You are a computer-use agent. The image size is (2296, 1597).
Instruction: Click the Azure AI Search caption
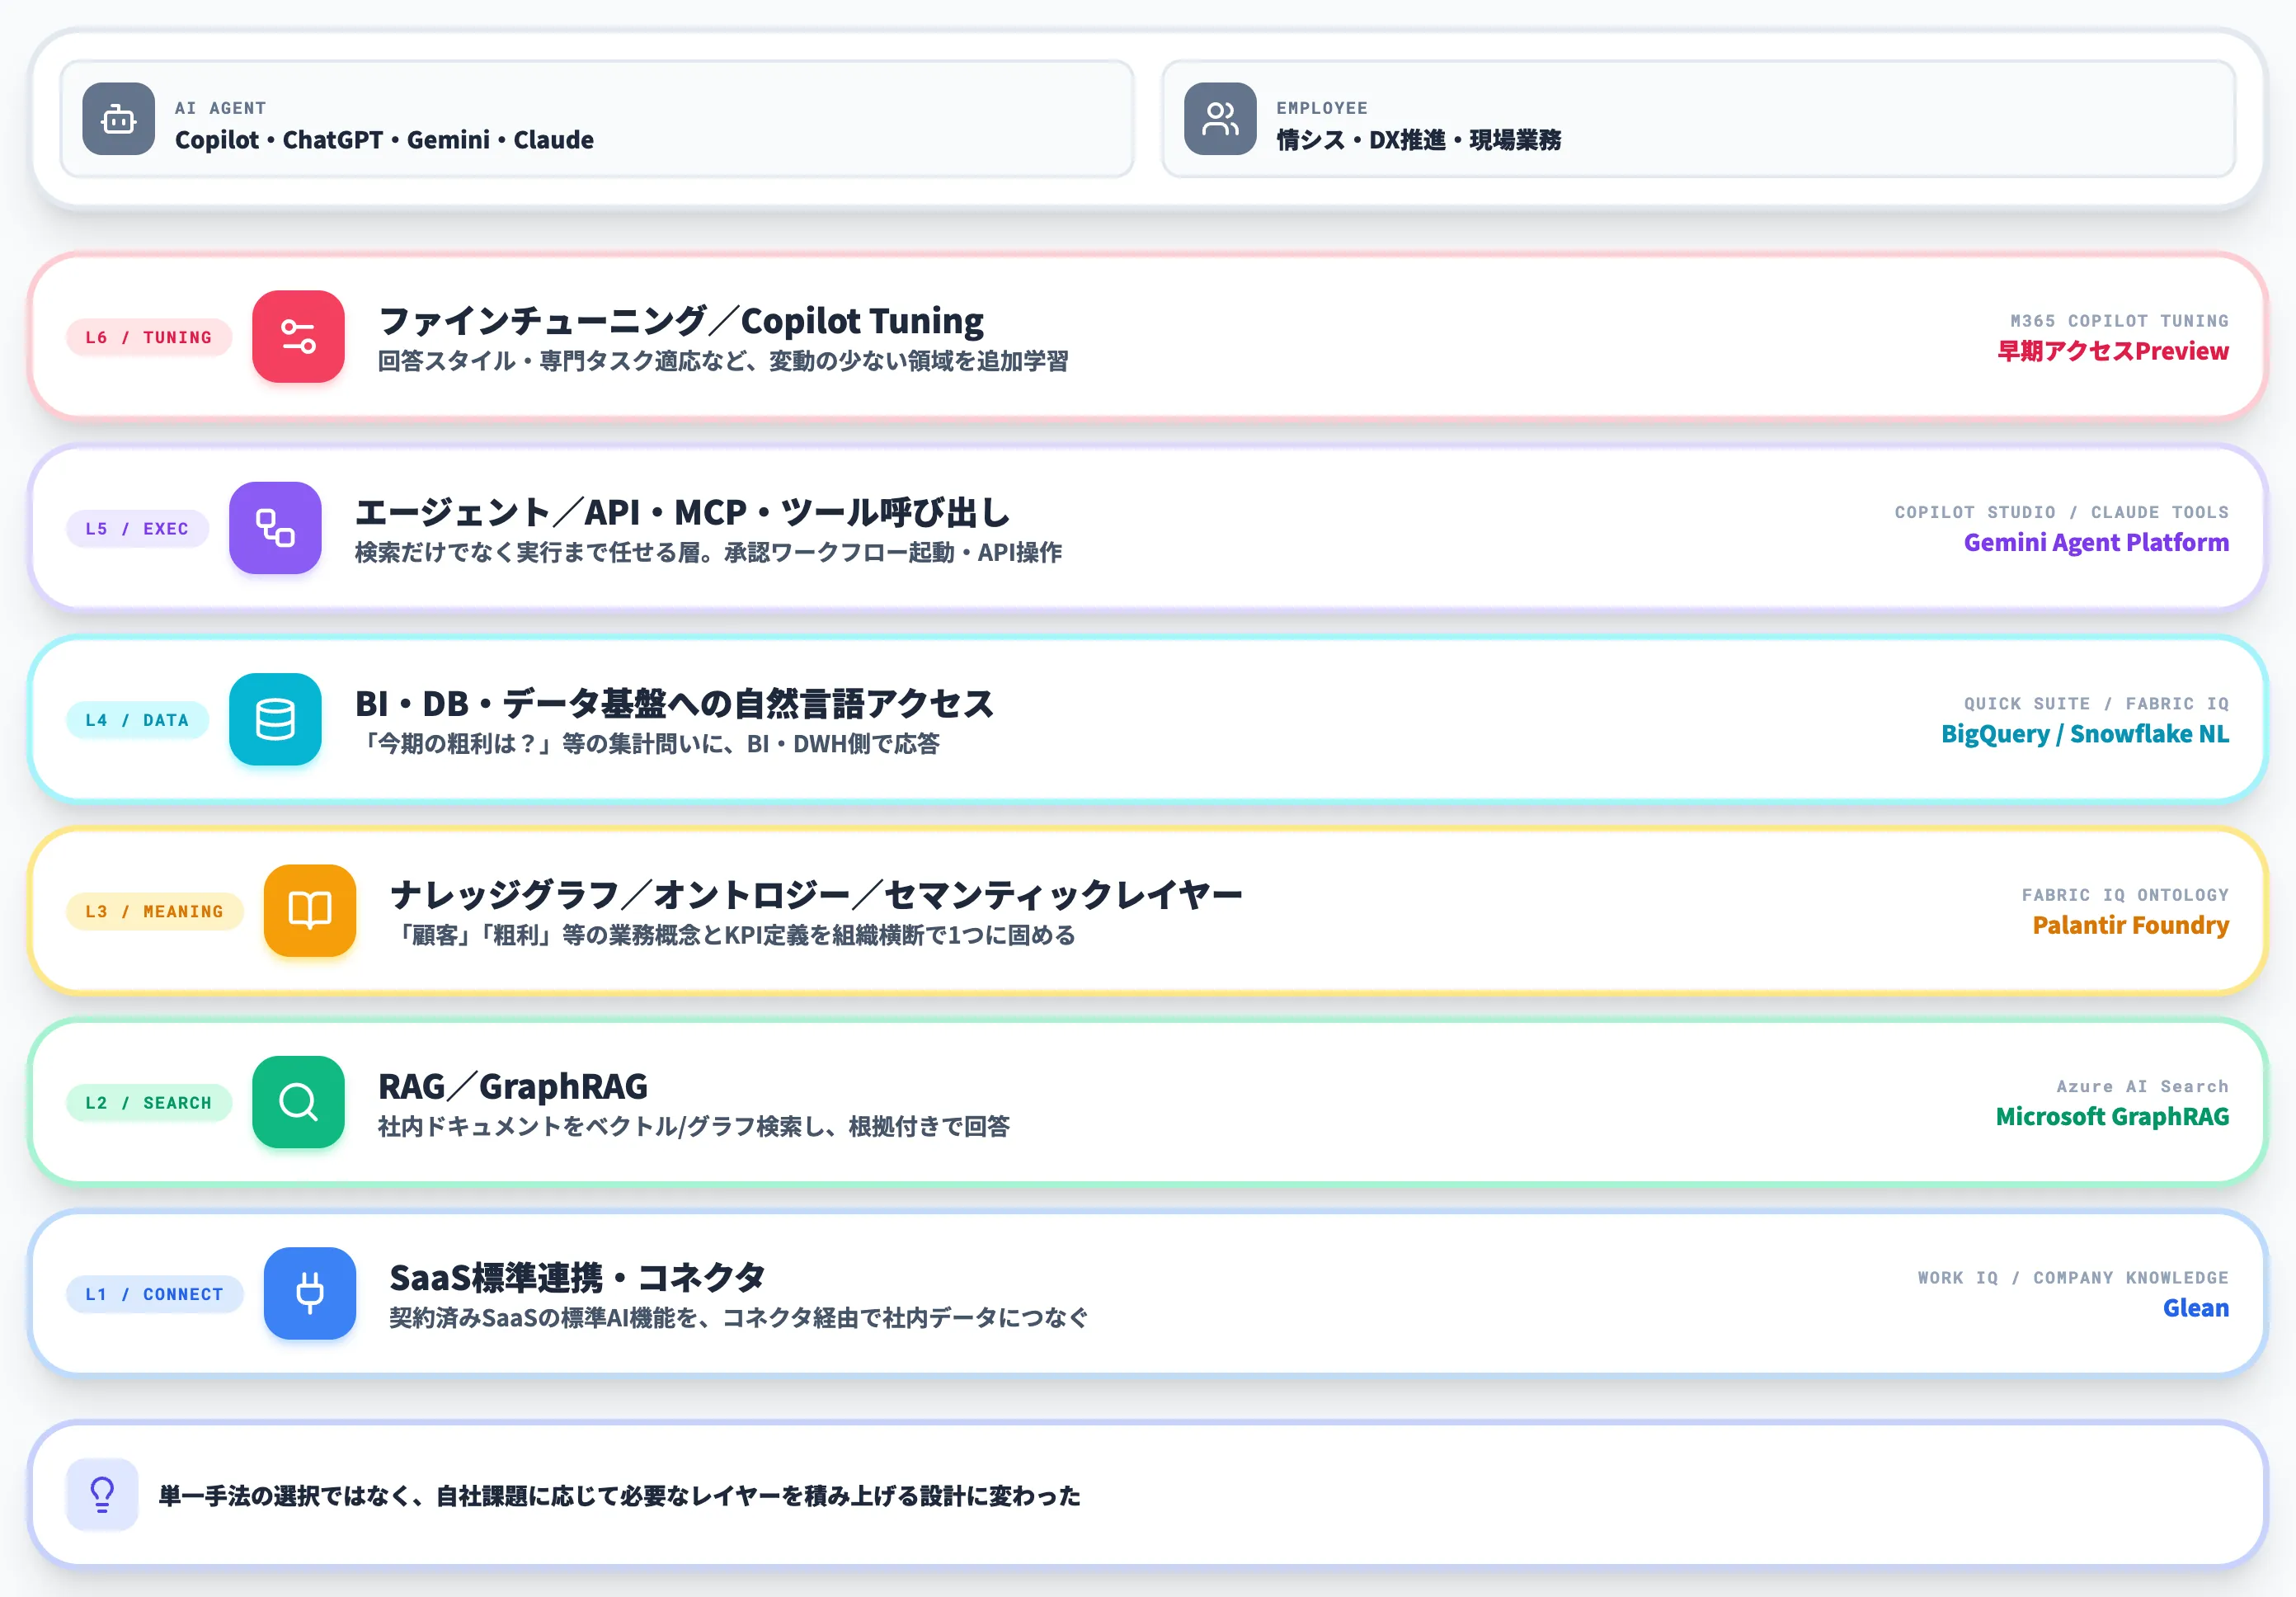(2142, 1086)
